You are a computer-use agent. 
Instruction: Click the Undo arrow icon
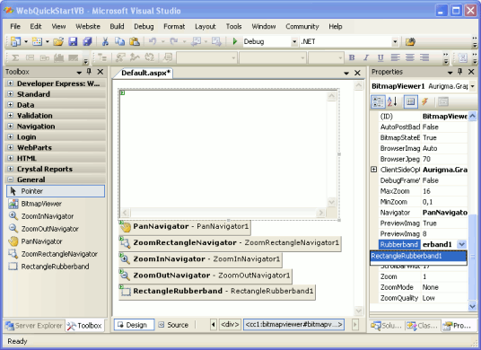(153, 41)
